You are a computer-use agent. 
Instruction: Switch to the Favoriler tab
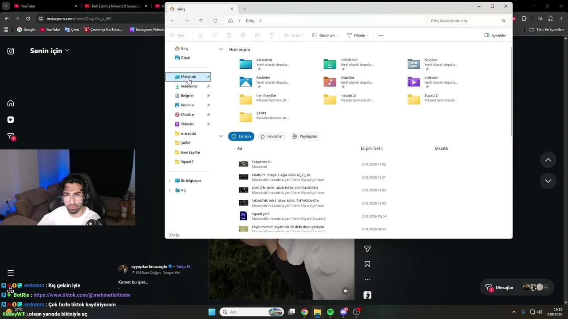271,136
